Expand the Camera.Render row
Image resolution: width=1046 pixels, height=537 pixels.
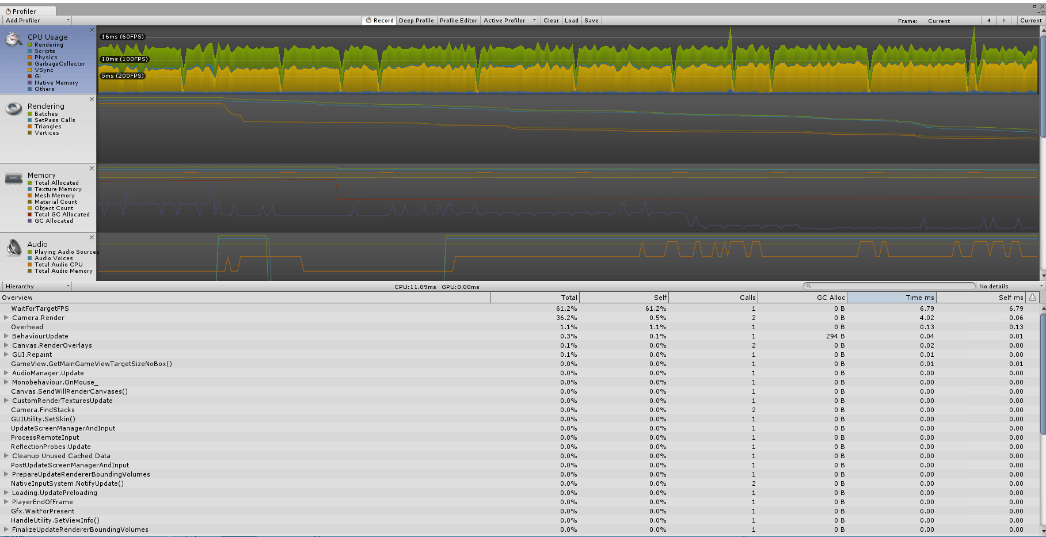pyautogui.click(x=6, y=318)
